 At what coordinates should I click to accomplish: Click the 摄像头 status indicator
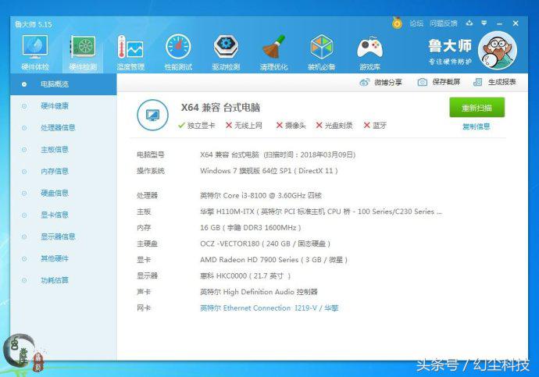pyautogui.click(x=291, y=126)
